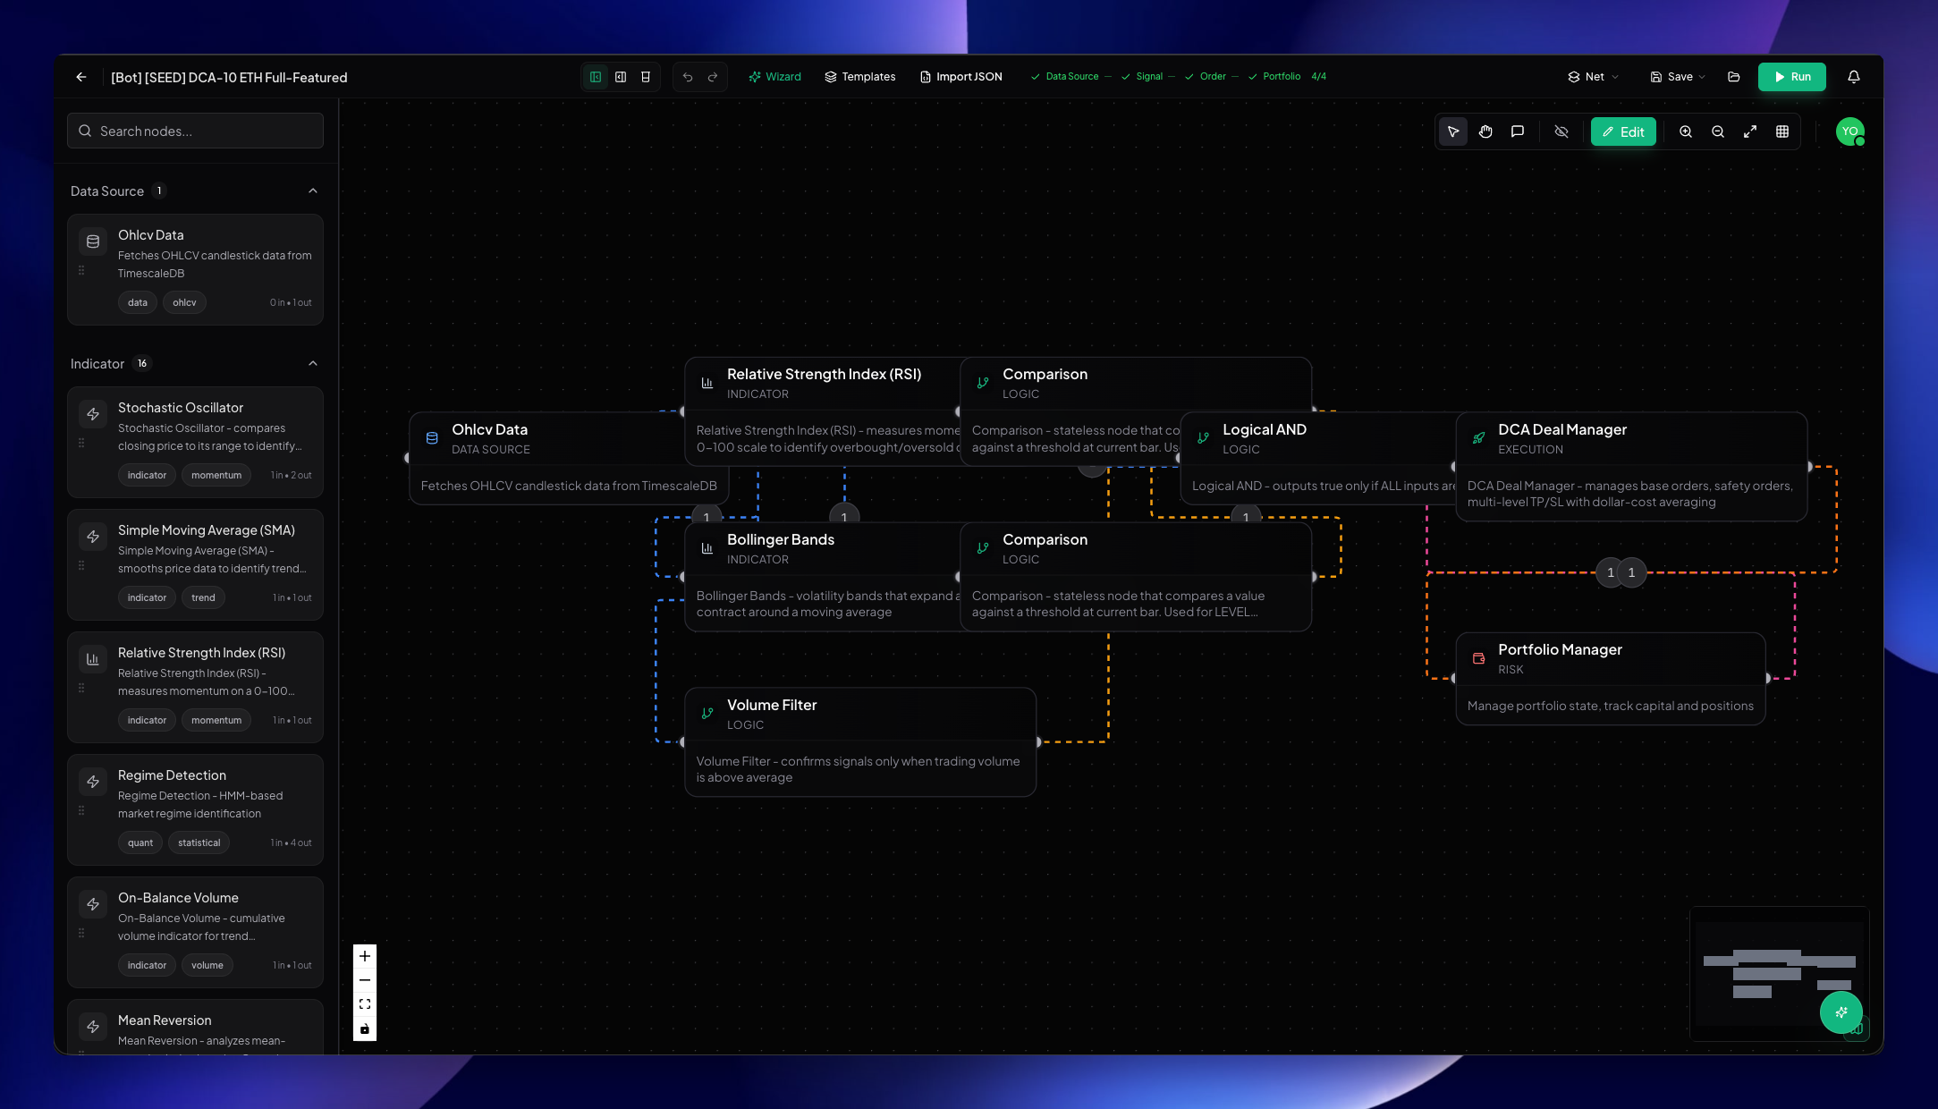
Task: Toggle the right sidebar panel layout
Action: click(x=621, y=77)
